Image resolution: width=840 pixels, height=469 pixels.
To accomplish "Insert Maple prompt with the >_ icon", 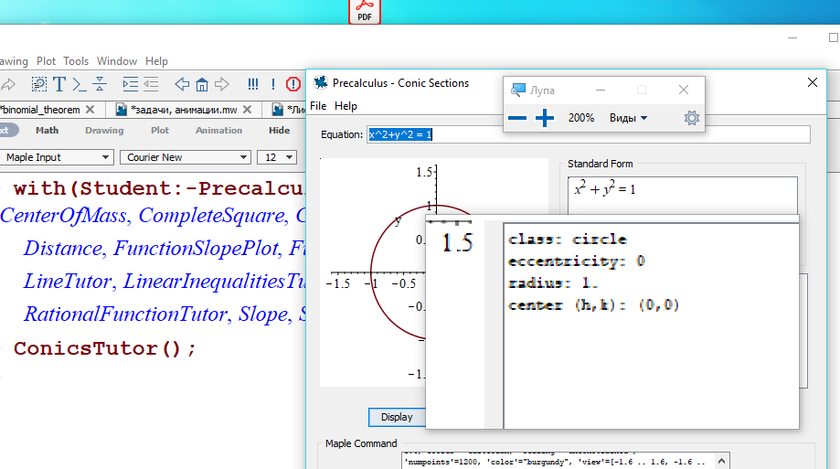I will click(80, 84).
